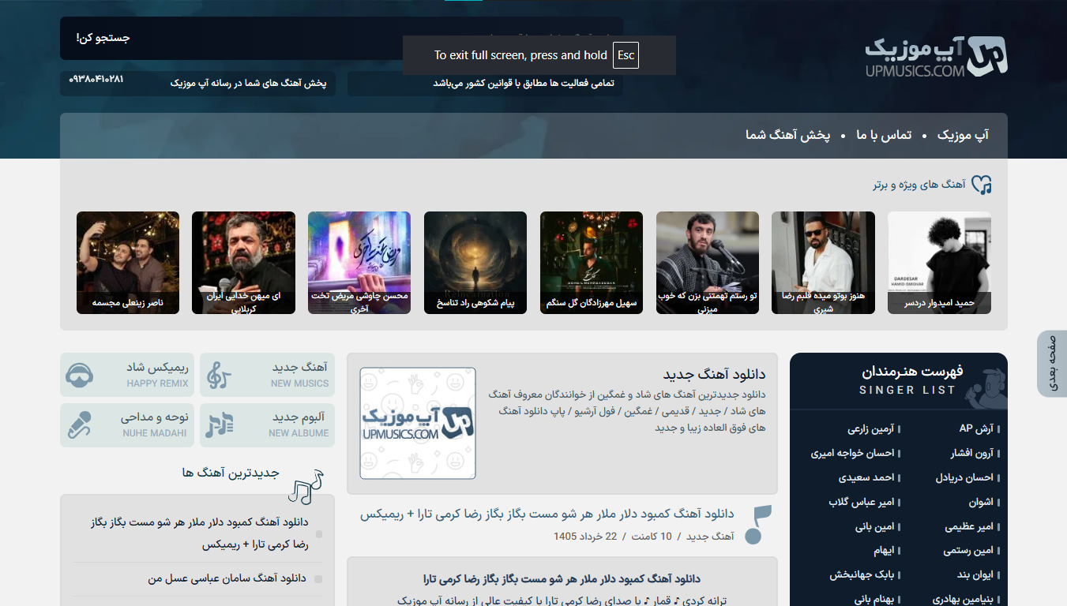This screenshot has width=1067, height=606.
Task: Open «دانلود آهنگ سامان عباسی عسل من» list item
Action: tap(227, 578)
